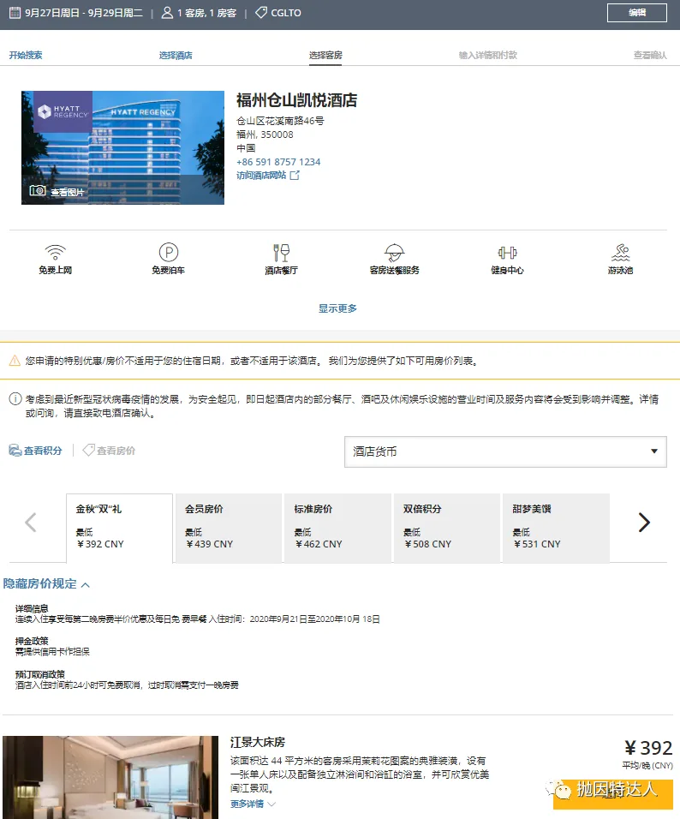Click the 9月27日周日 - 9月29日周二 dates text
Screen dimensions: 680x819
(x=84, y=13)
